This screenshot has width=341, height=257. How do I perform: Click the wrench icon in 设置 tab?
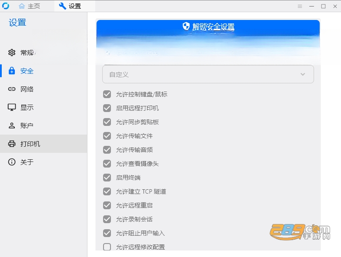coord(63,6)
